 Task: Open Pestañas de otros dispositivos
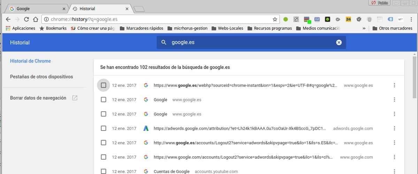(41, 77)
